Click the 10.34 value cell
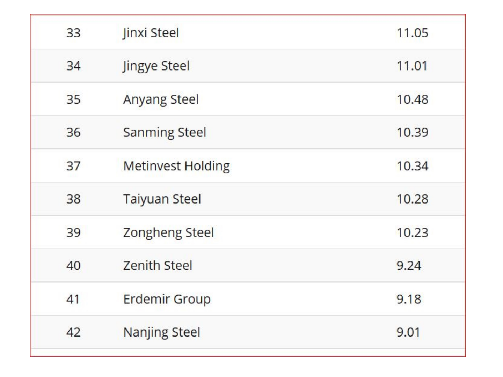 click(x=412, y=166)
